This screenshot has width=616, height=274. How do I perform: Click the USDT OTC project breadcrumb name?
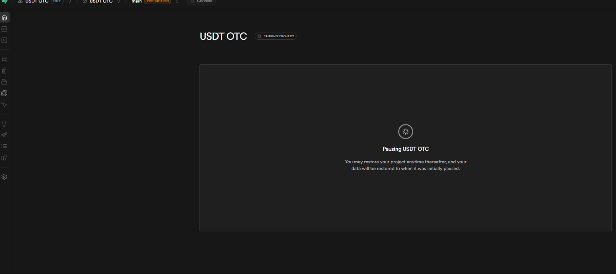point(101,2)
